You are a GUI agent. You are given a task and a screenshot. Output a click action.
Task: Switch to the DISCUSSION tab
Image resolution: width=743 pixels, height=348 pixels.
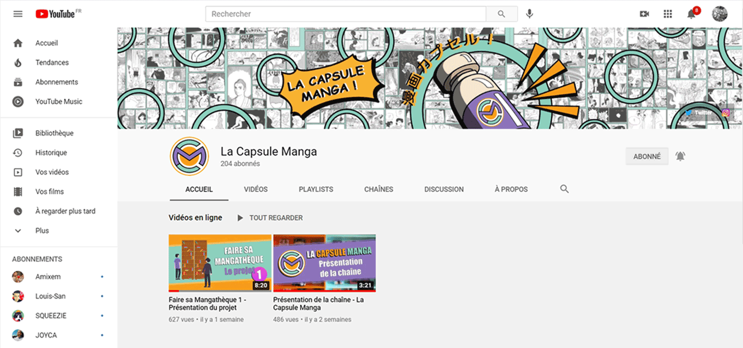[x=444, y=189]
